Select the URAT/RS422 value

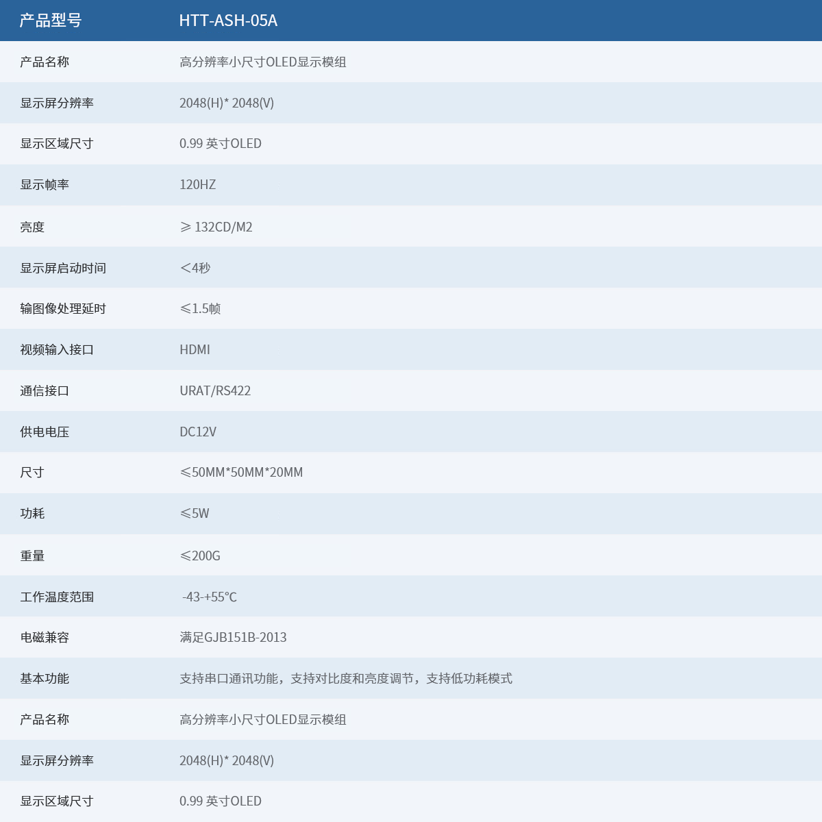[x=215, y=391]
